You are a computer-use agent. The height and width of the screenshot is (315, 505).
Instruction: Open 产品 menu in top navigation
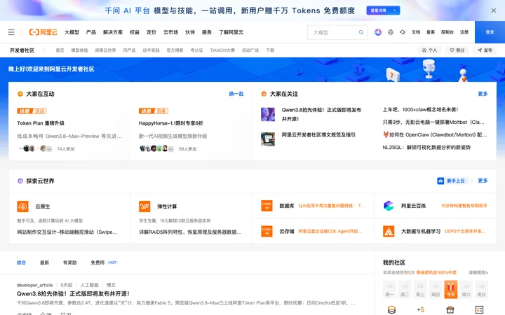pos(91,32)
